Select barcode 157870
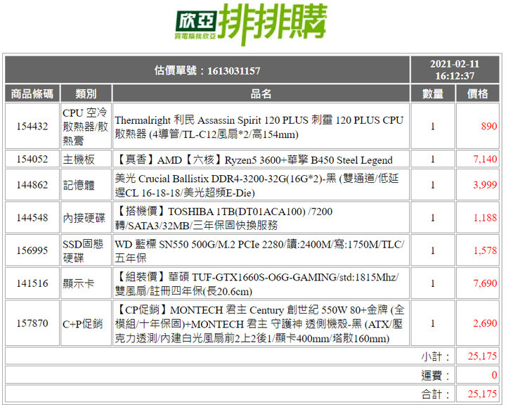 32,323
